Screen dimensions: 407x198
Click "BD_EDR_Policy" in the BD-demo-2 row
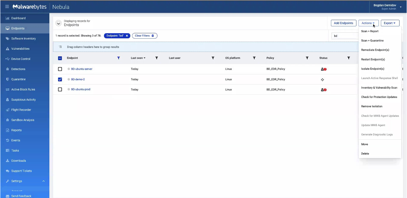pyautogui.click(x=276, y=79)
